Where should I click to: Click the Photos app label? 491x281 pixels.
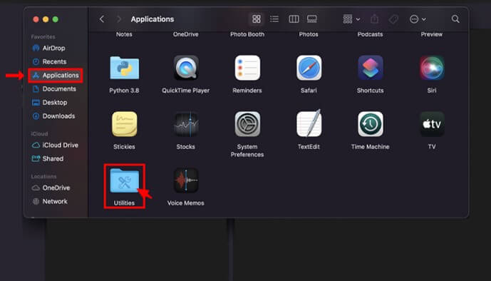[309, 34]
